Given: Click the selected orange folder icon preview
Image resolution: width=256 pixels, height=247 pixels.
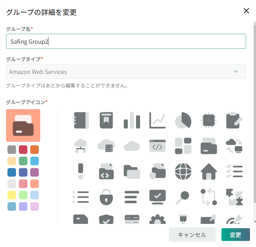Looking at the screenshot, I should tap(23, 125).
